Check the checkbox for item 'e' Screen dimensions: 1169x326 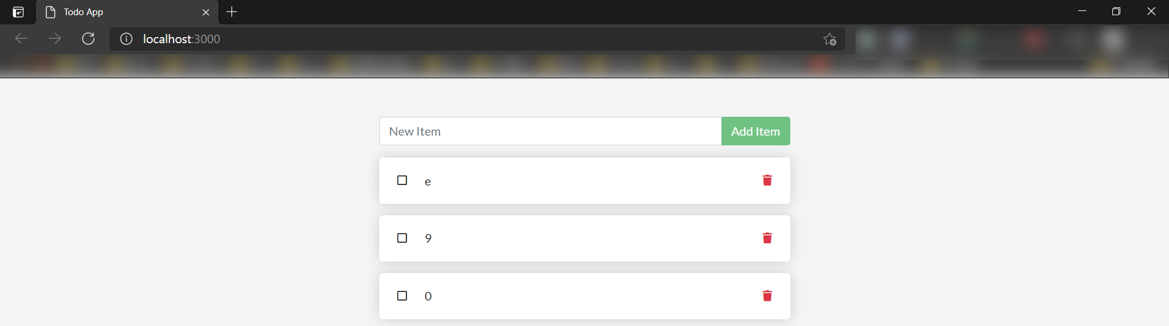pyautogui.click(x=402, y=180)
